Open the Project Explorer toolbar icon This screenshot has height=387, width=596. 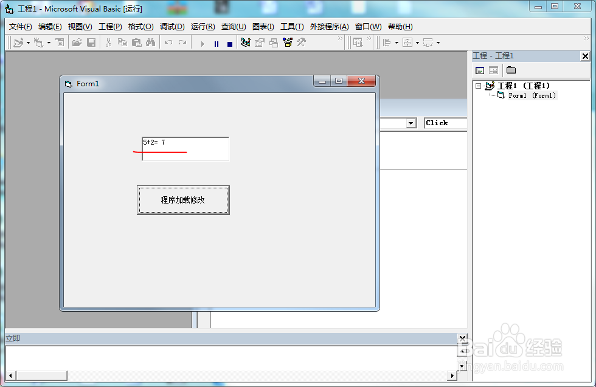246,43
